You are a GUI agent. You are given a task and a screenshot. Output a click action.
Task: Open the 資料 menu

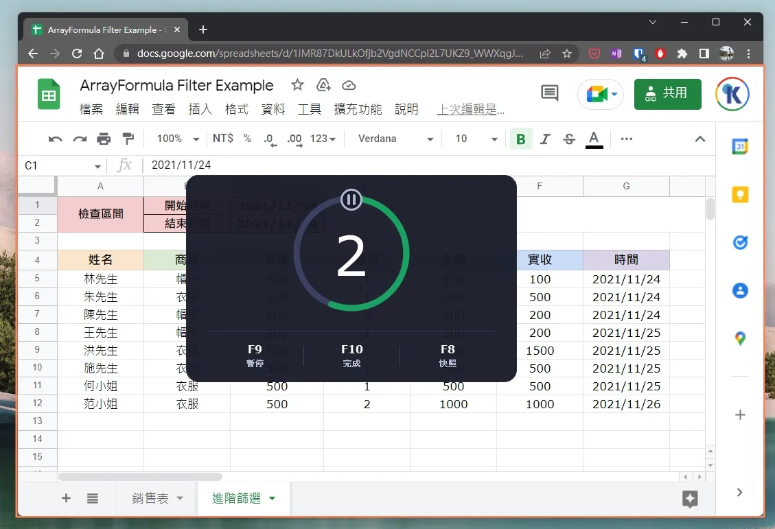[273, 109]
